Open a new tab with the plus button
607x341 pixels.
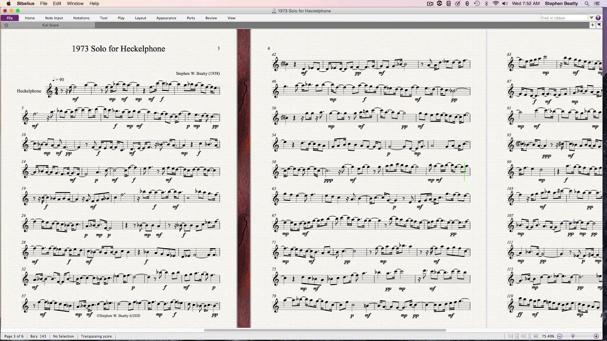click(593, 25)
